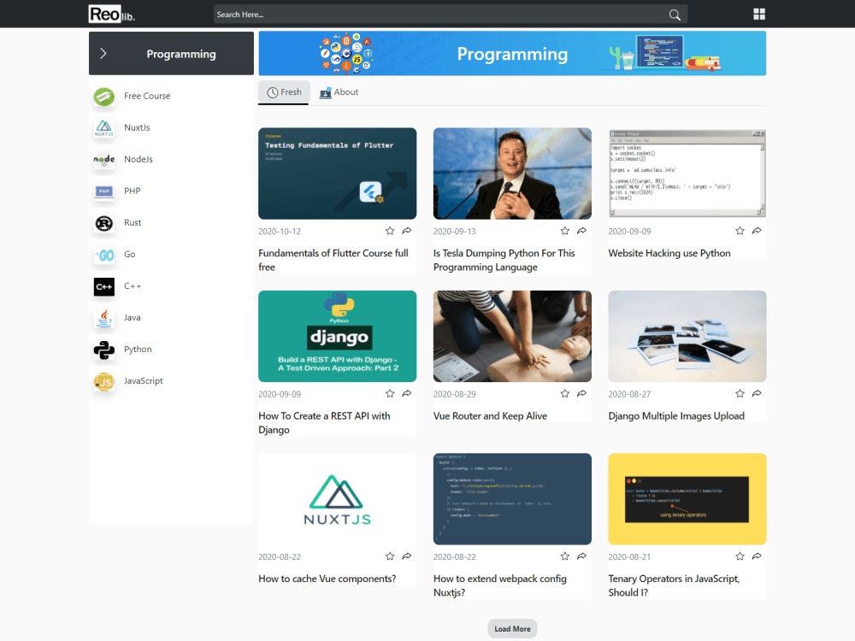Image resolution: width=855 pixels, height=641 pixels.
Task: Click the NuxtJs sidebar icon
Action: point(103,128)
